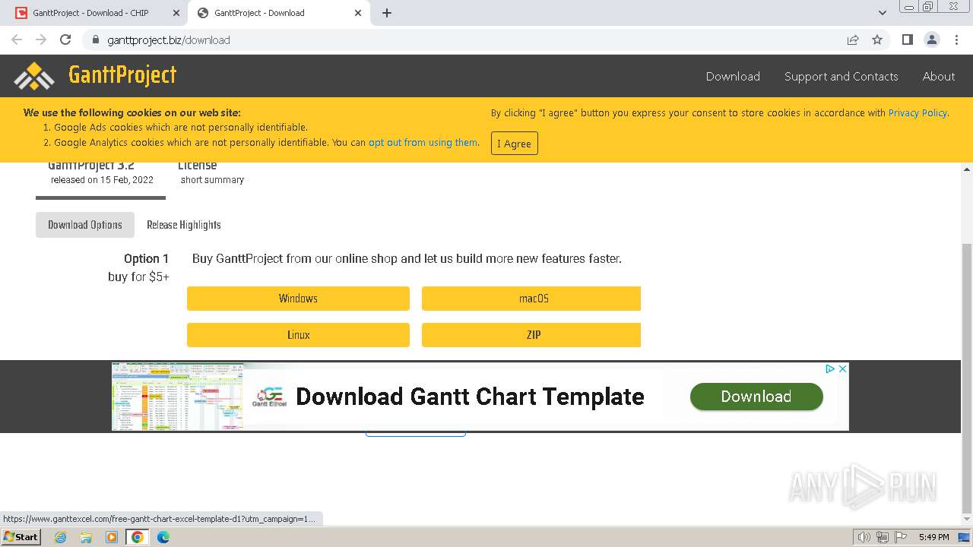Click the show desktop monitor tray icon
The image size is (973, 547).
click(964, 537)
